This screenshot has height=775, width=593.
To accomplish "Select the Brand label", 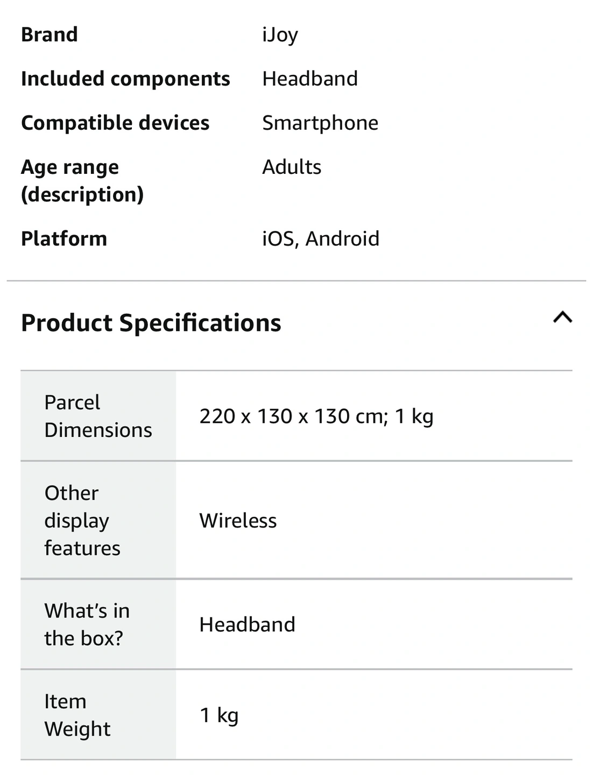I will point(50,34).
